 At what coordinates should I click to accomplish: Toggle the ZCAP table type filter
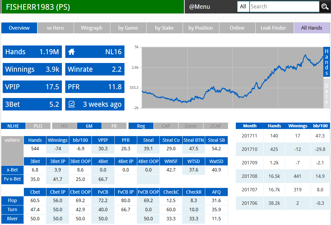click(x=216, y=126)
